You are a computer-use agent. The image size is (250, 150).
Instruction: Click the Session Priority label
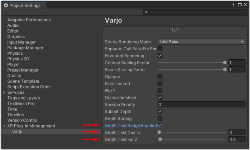click(120, 105)
